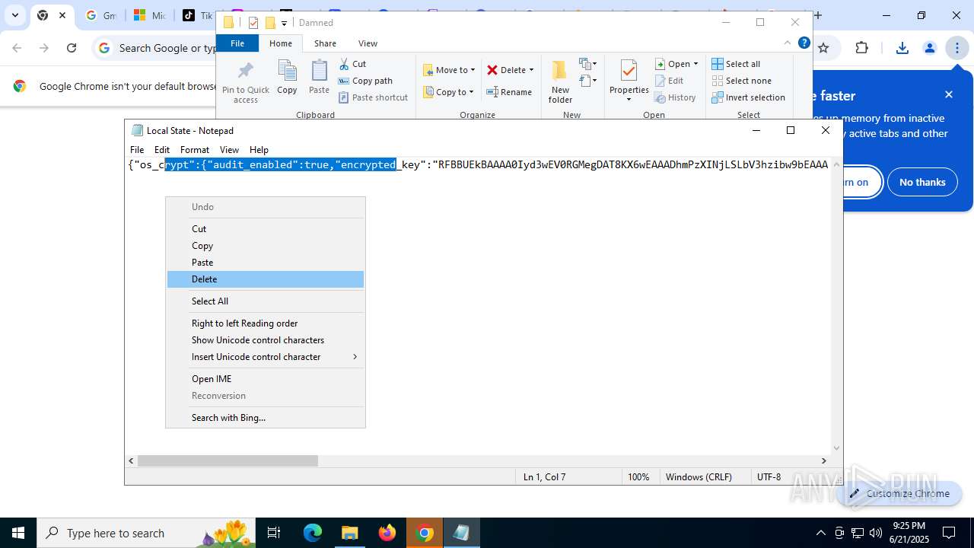
Task: Click Chrome address bar search field
Action: pos(167,48)
